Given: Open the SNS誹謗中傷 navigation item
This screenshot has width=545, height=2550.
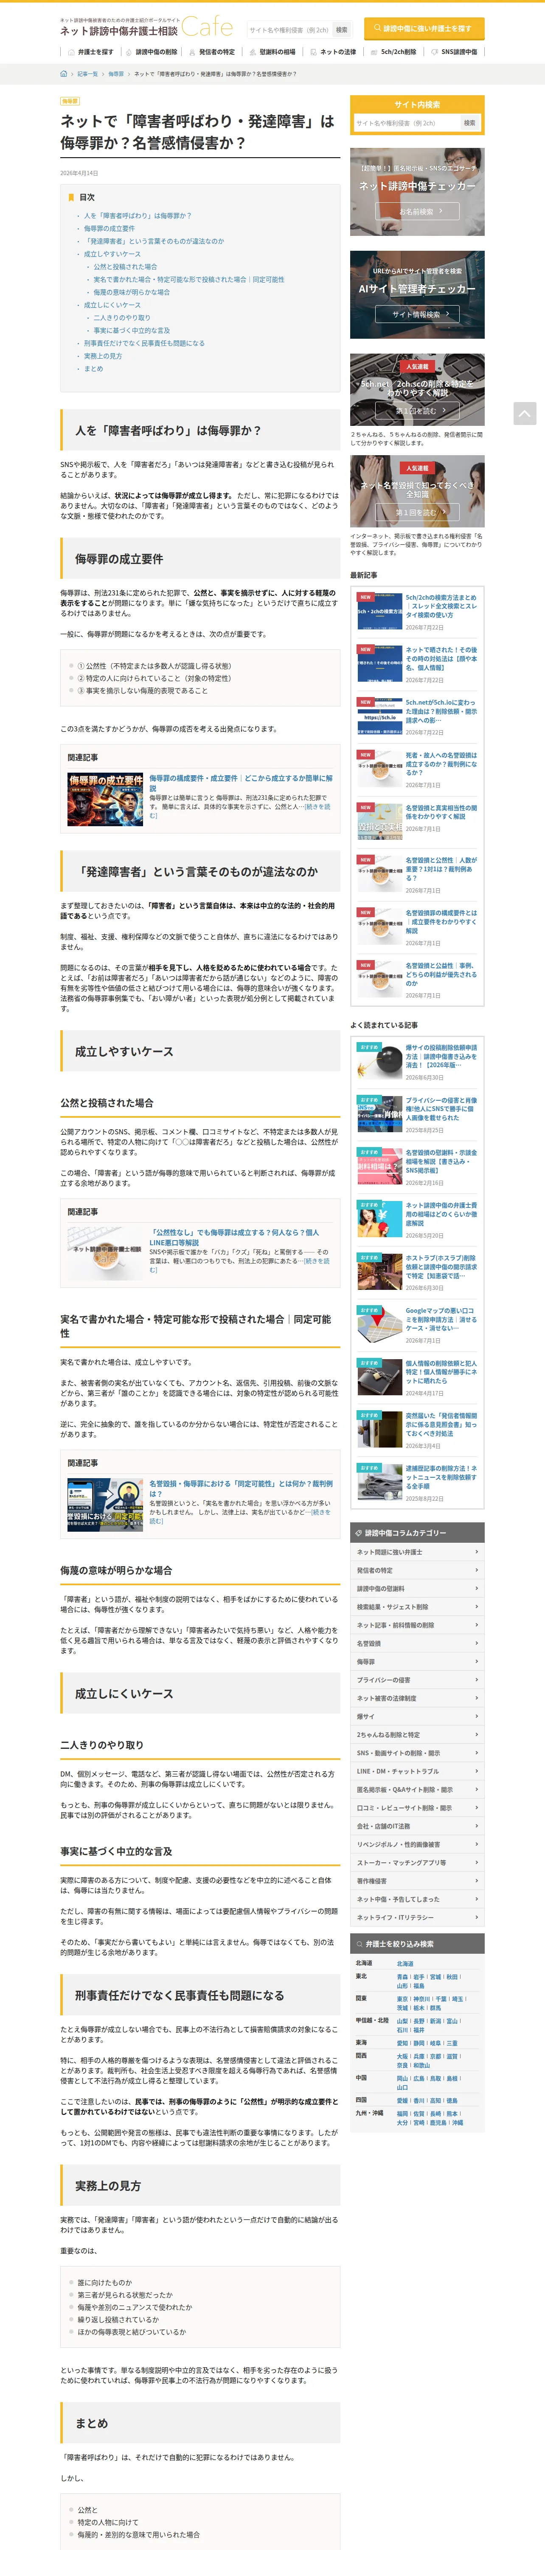Looking at the screenshot, I should [454, 51].
